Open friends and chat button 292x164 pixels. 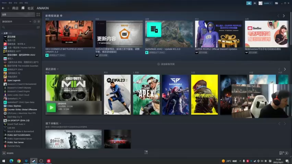tap(284, 153)
